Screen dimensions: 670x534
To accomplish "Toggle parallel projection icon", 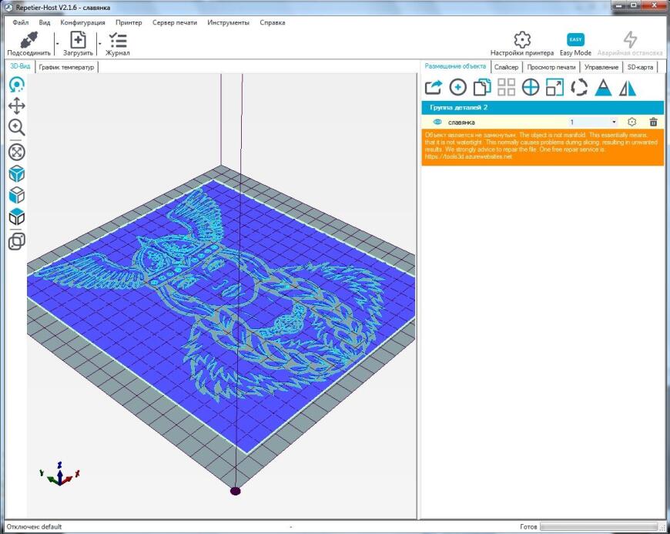I will point(17,241).
